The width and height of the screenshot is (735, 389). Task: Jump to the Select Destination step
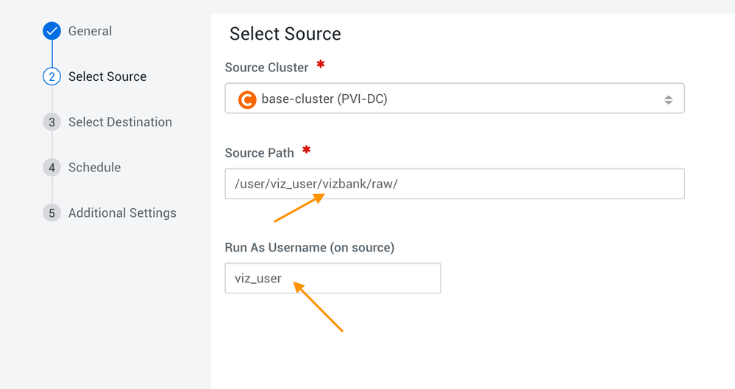(120, 122)
